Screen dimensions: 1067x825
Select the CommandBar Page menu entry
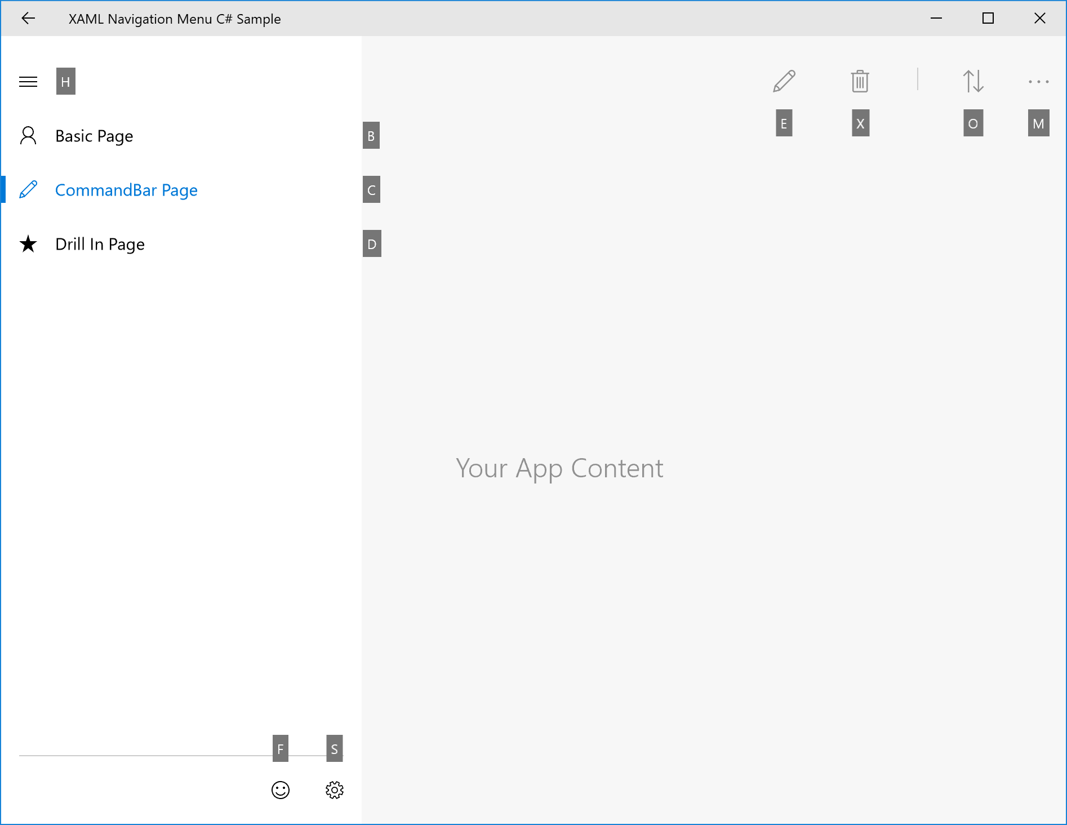click(126, 190)
